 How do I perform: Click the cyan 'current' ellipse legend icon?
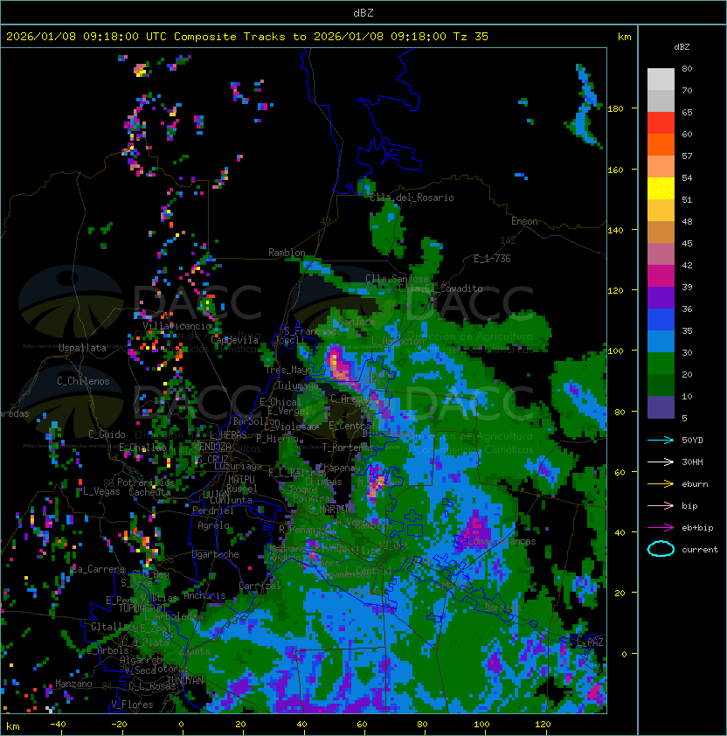tap(661, 549)
